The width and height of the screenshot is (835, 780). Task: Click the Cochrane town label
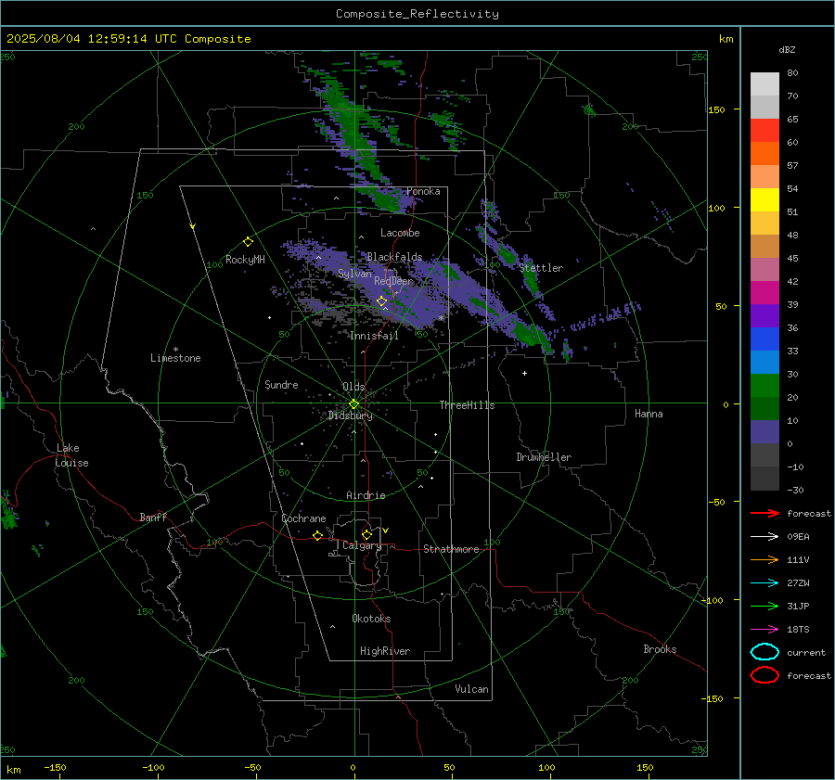[x=303, y=518]
